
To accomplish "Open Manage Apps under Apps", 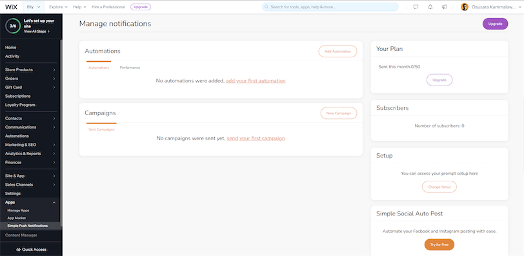I will click(18, 210).
